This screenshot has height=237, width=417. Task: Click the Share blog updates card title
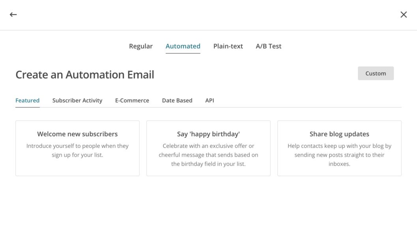(339, 134)
